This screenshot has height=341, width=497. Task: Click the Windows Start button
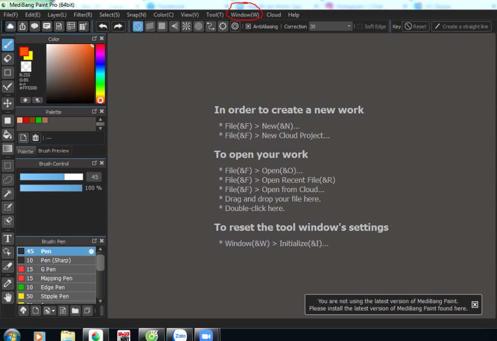[12, 336]
